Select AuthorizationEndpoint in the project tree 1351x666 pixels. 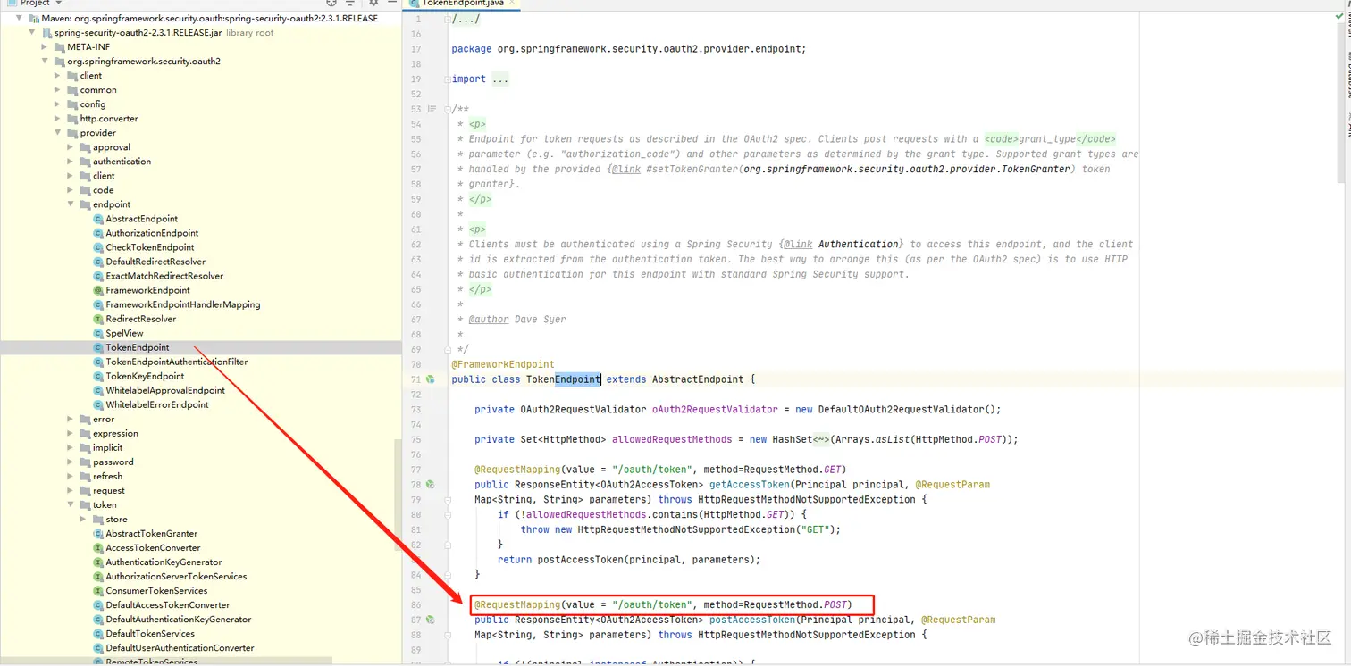click(x=152, y=233)
